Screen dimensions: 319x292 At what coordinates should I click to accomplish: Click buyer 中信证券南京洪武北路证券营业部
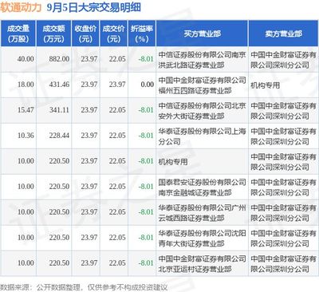point(202,60)
